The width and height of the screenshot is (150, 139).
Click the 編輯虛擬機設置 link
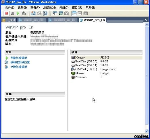coord(20,62)
